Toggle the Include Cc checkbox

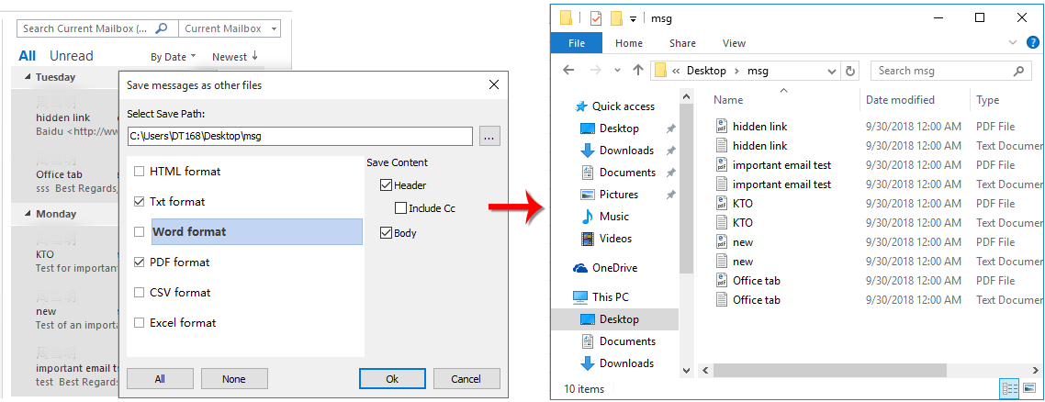coord(400,208)
